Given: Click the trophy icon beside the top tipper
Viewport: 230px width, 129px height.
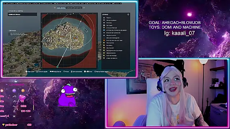Looking at the screenshot, I should coord(3,125).
